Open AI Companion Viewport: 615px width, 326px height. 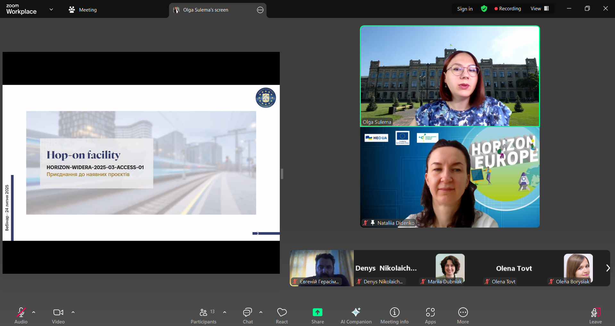pyautogui.click(x=356, y=316)
